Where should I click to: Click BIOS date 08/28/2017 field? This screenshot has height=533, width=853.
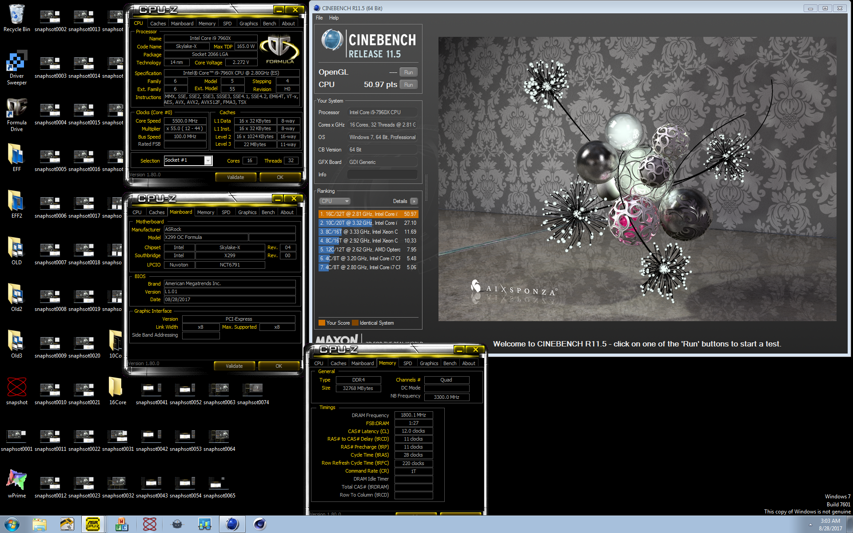click(230, 300)
